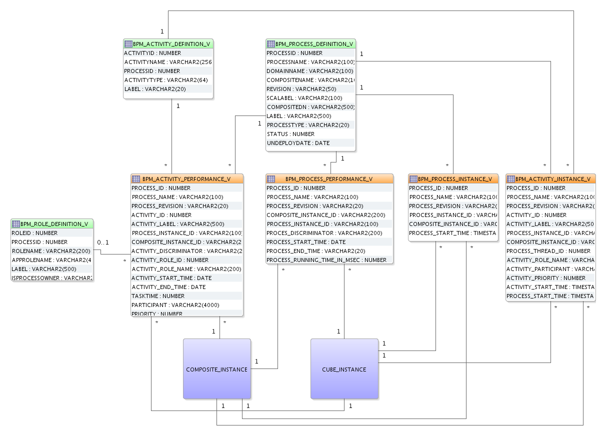
Task: Click the table icon beside BPM_ACTIVITY_PERFORMANCE_V
Action: (135, 178)
